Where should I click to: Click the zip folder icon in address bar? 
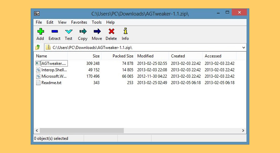click(48, 47)
